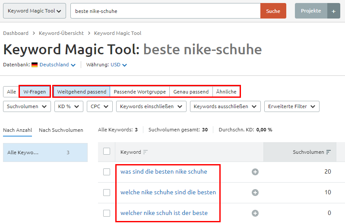345x224 pixels.
Task: Click the Projekte button
Action: [x=311, y=11]
